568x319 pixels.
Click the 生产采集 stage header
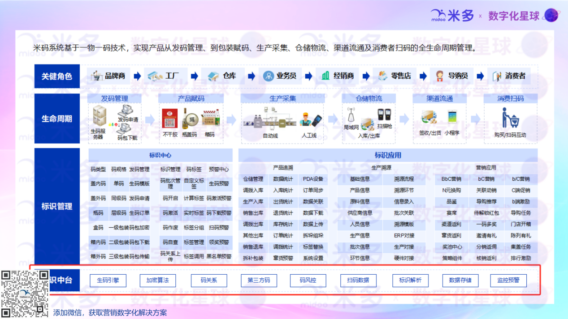pos(282,98)
